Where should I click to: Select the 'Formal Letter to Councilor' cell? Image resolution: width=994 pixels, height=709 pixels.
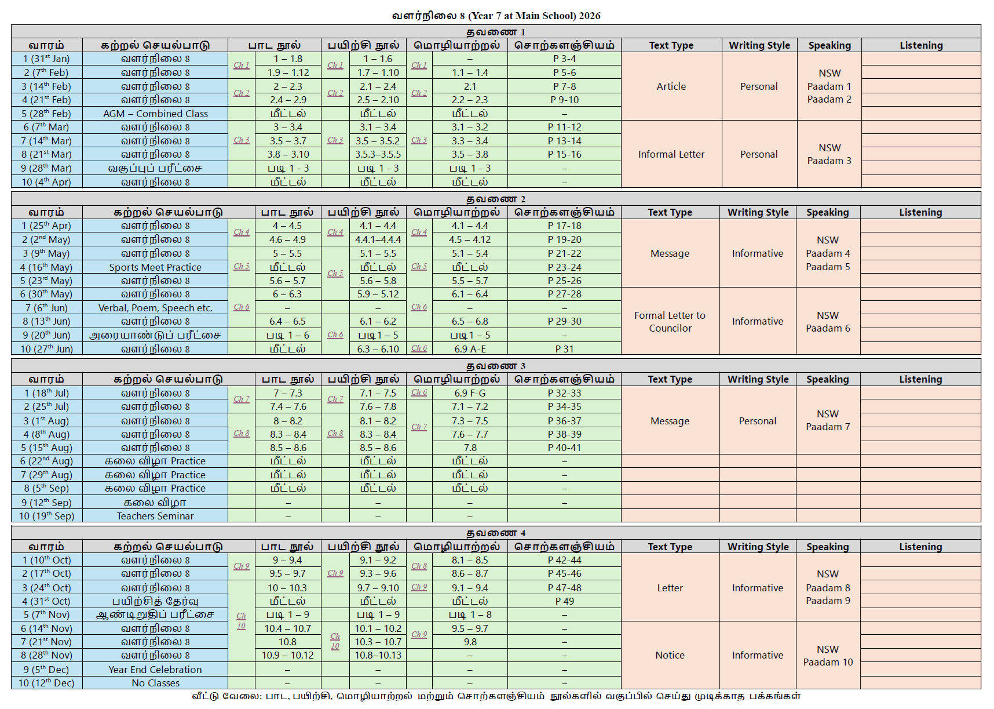[670, 322]
